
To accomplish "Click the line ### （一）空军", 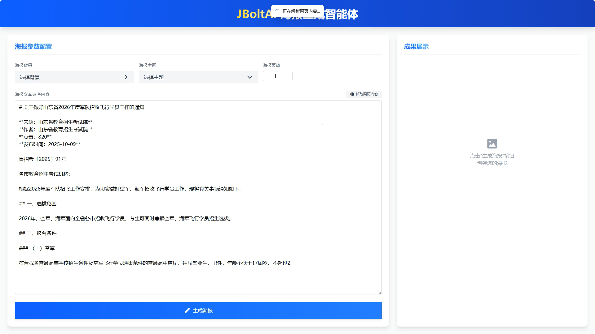I will [37, 248].
